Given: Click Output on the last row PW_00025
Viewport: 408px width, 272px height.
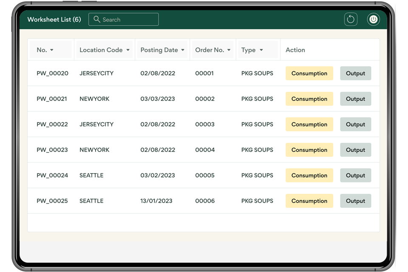Looking at the screenshot, I should [355, 201].
